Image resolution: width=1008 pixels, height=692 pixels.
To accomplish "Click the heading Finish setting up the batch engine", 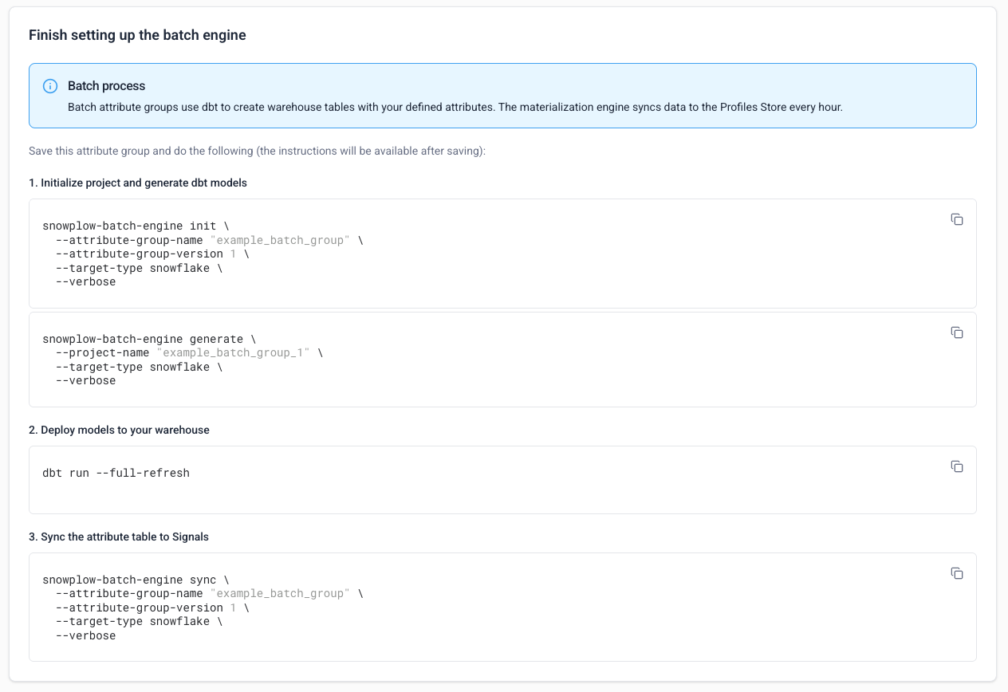I will (137, 35).
